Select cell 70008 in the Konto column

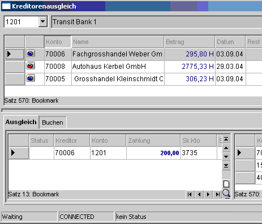[x=58, y=67]
